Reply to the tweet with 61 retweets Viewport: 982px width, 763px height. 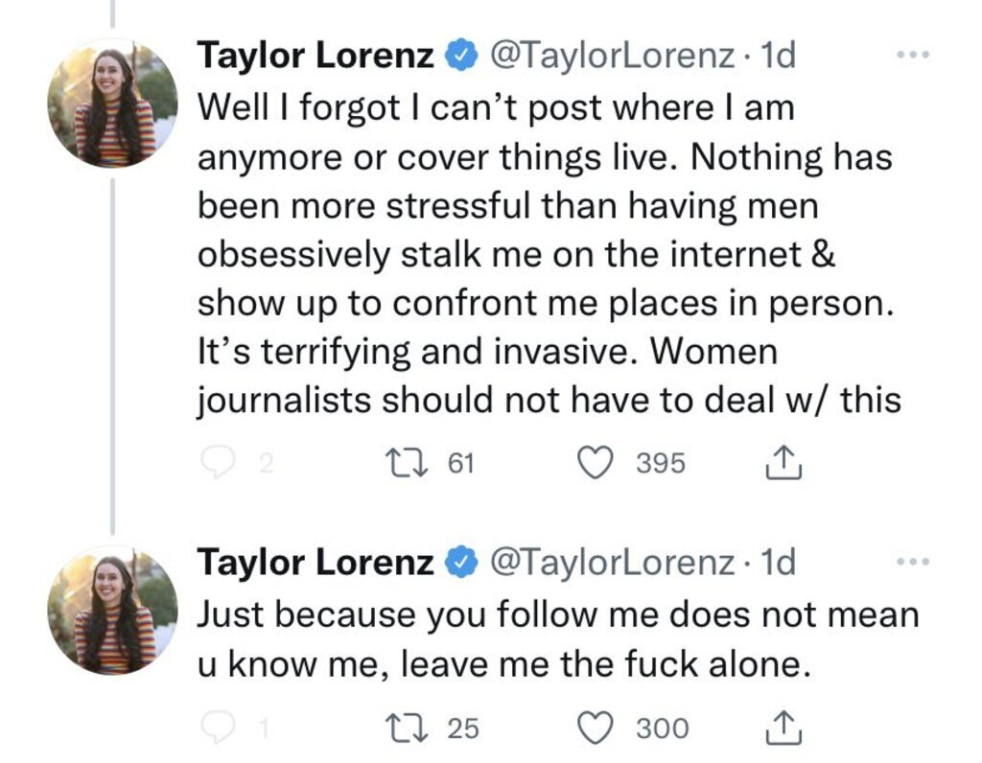pyautogui.click(x=219, y=464)
